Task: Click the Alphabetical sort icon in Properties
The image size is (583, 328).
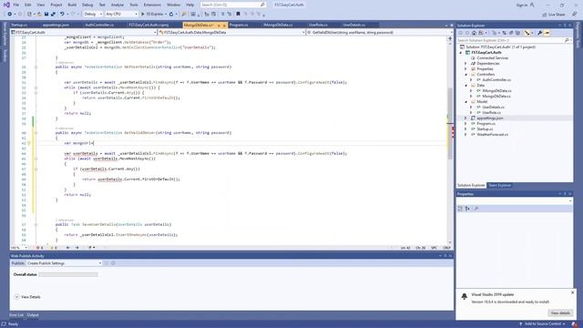Action: 467,209
